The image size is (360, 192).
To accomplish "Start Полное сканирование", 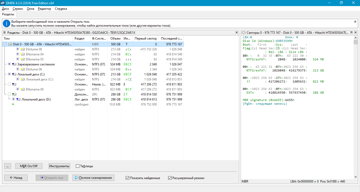I will 93,178.
